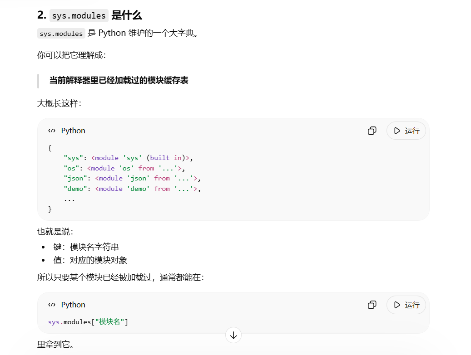The image size is (471, 355).
Task: Run the first Python code block
Action: click(x=406, y=131)
